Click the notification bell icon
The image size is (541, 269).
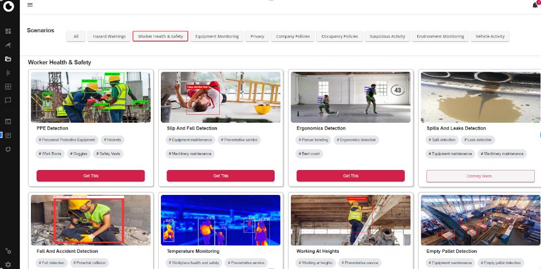(535, 5)
